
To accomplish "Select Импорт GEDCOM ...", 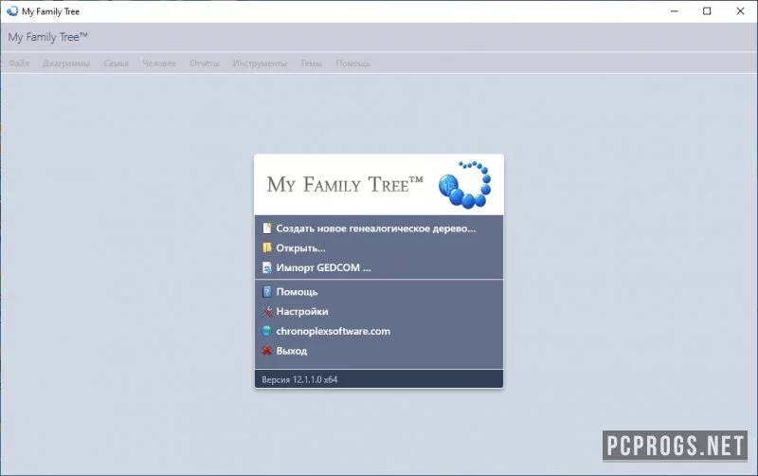I will click(323, 267).
